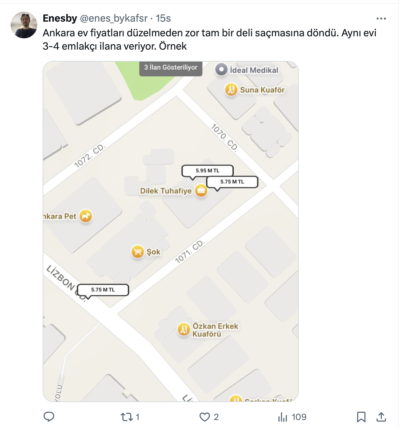This screenshot has width=401, height=429.
Task: Select the 5.75 M TL marker on Lizbon Cd.
Action: click(x=103, y=290)
